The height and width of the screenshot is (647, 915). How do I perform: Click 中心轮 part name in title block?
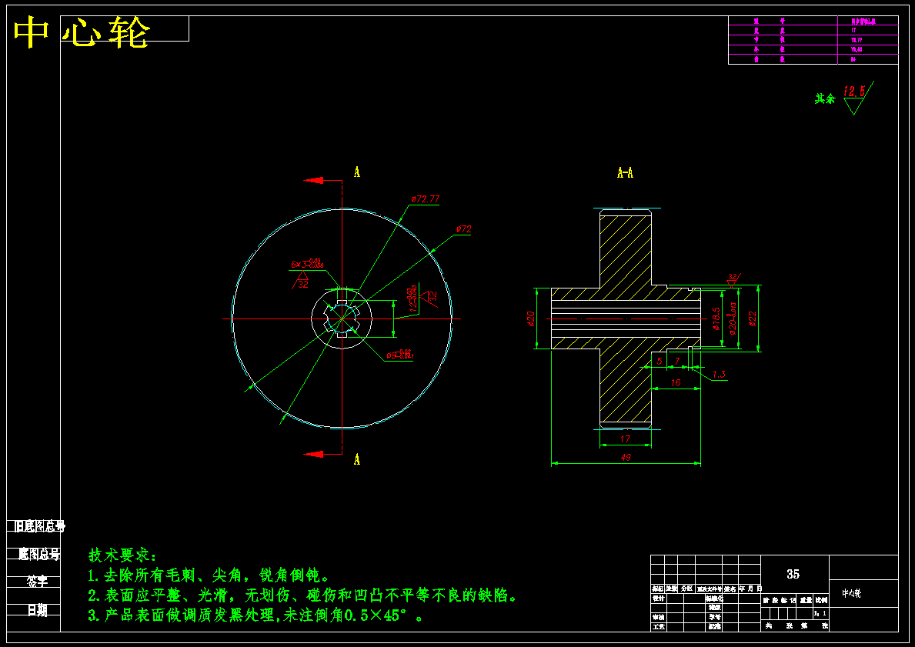pyautogui.click(x=851, y=594)
